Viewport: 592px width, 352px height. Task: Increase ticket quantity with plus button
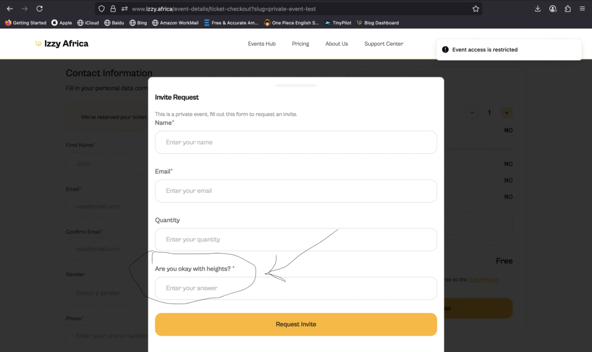tap(506, 113)
